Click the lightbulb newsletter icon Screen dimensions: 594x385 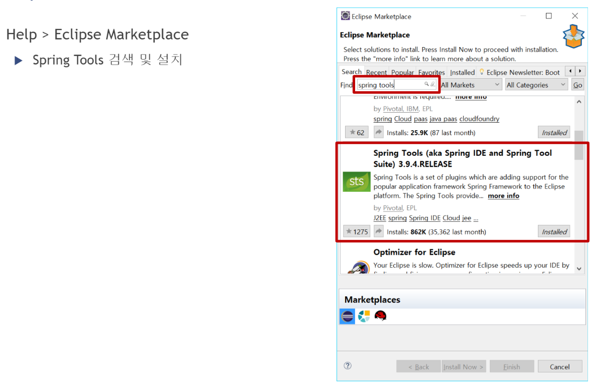pos(481,72)
